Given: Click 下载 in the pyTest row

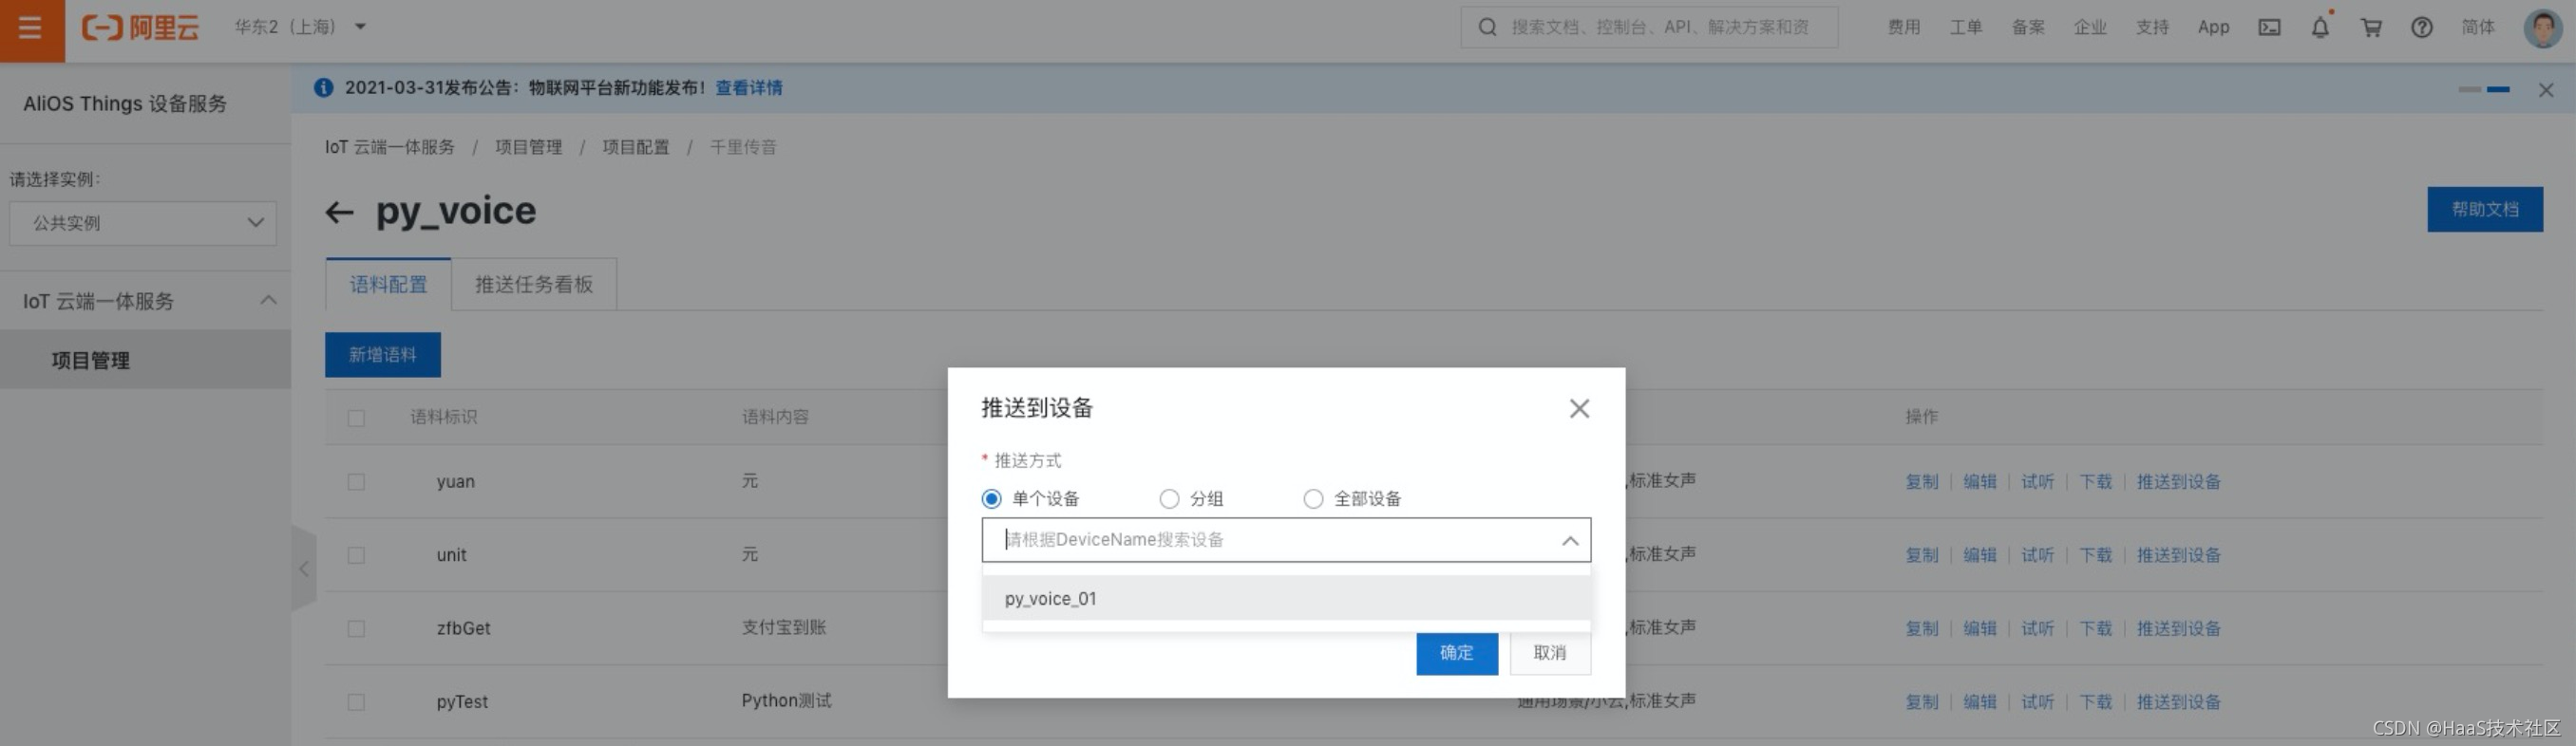Looking at the screenshot, I should [x=2095, y=702].
